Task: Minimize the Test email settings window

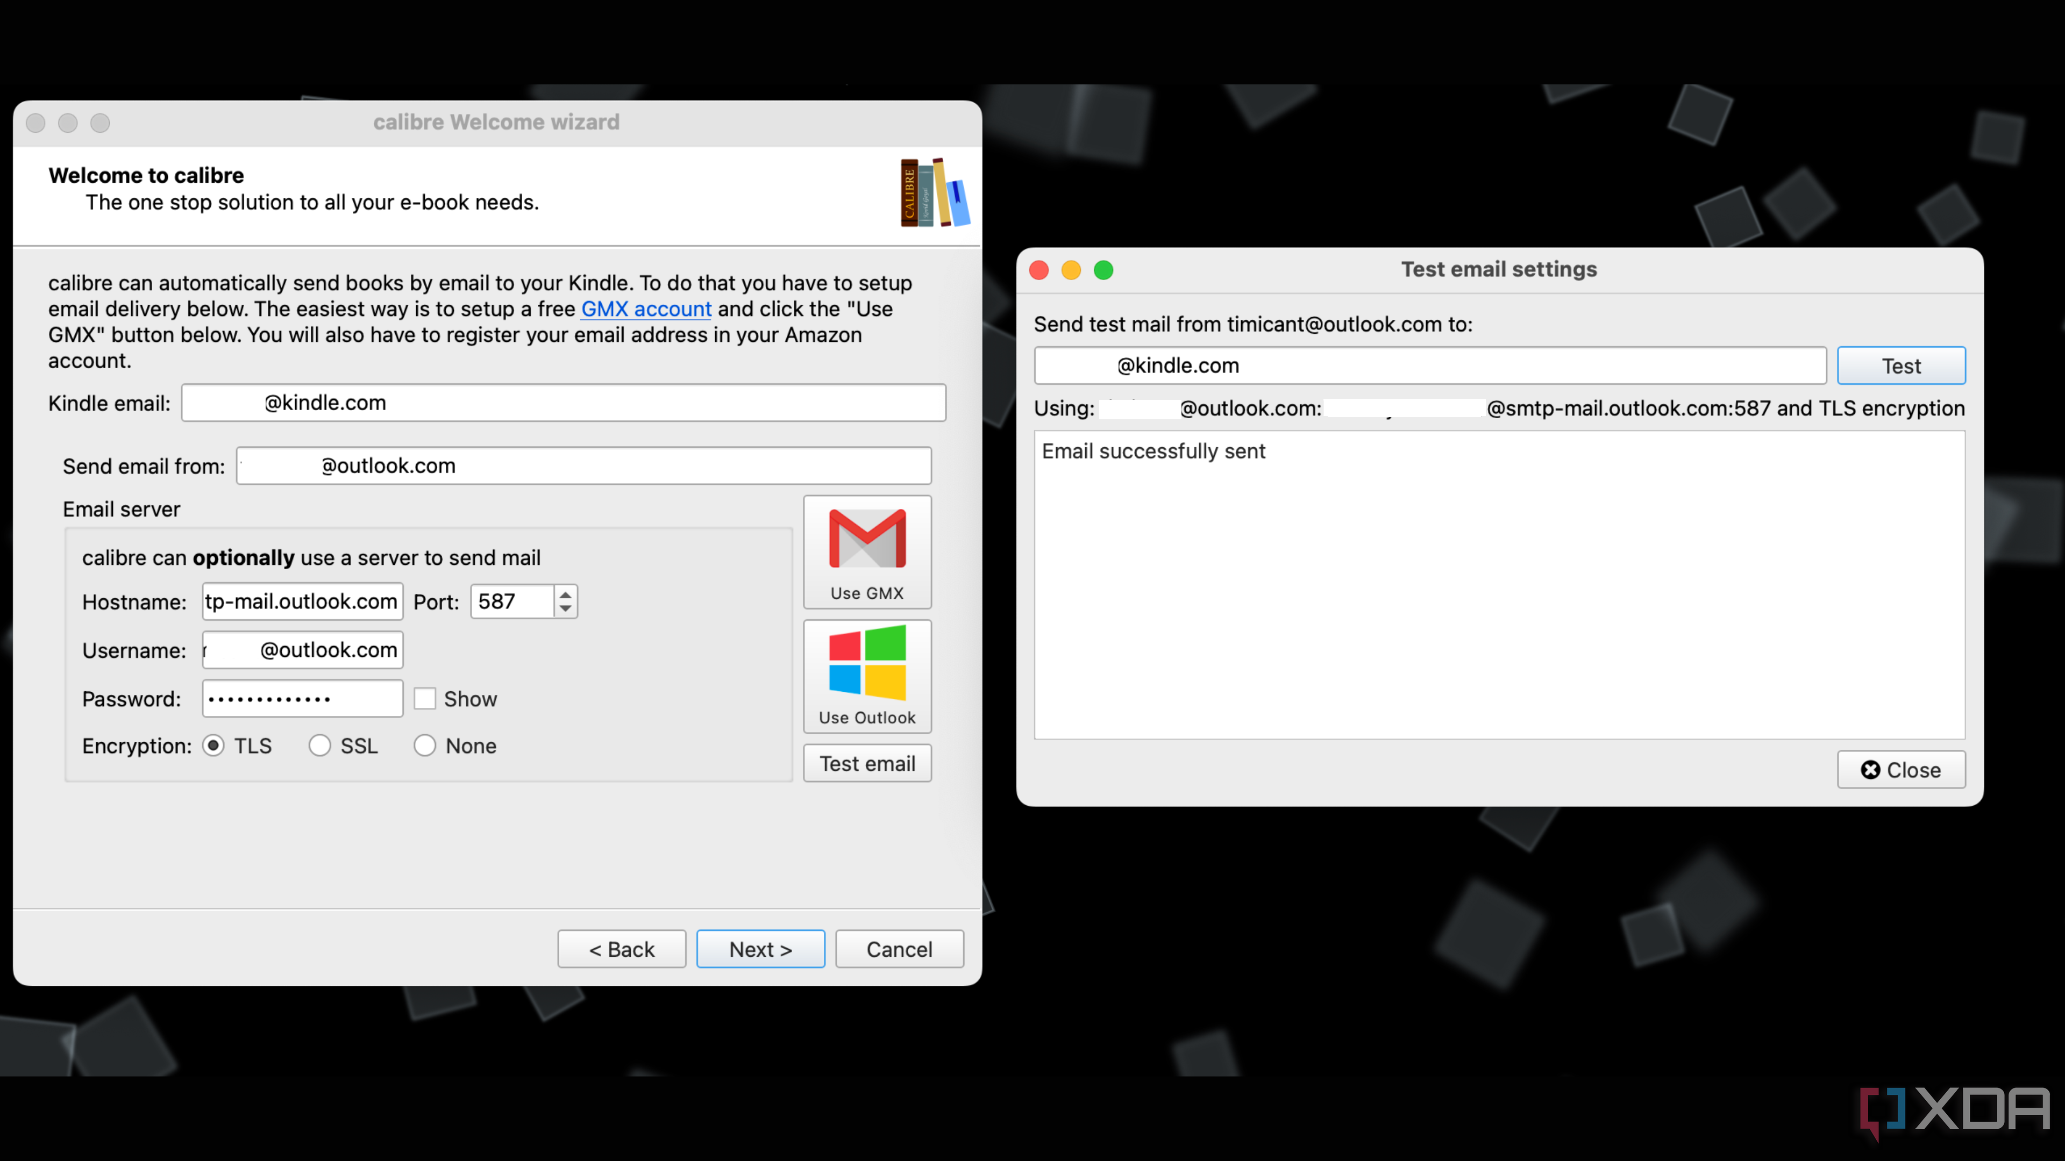Action: 1071,270
